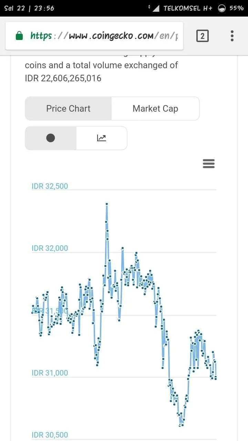Open the Chrome three-dot overflow menu
Image resolution: width=248 pixels, height=441 pixels.
pyautogui.click(x=232, y=36)
